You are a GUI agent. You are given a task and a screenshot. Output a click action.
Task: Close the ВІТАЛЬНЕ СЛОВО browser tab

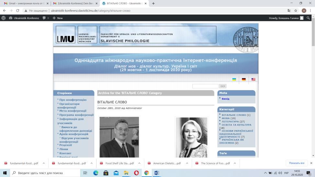coord(145,4)
